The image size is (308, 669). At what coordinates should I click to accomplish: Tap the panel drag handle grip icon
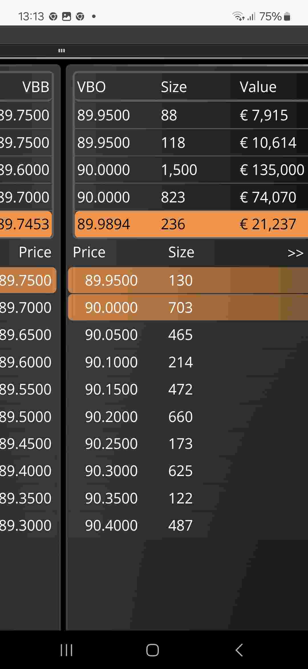(62, 51)
